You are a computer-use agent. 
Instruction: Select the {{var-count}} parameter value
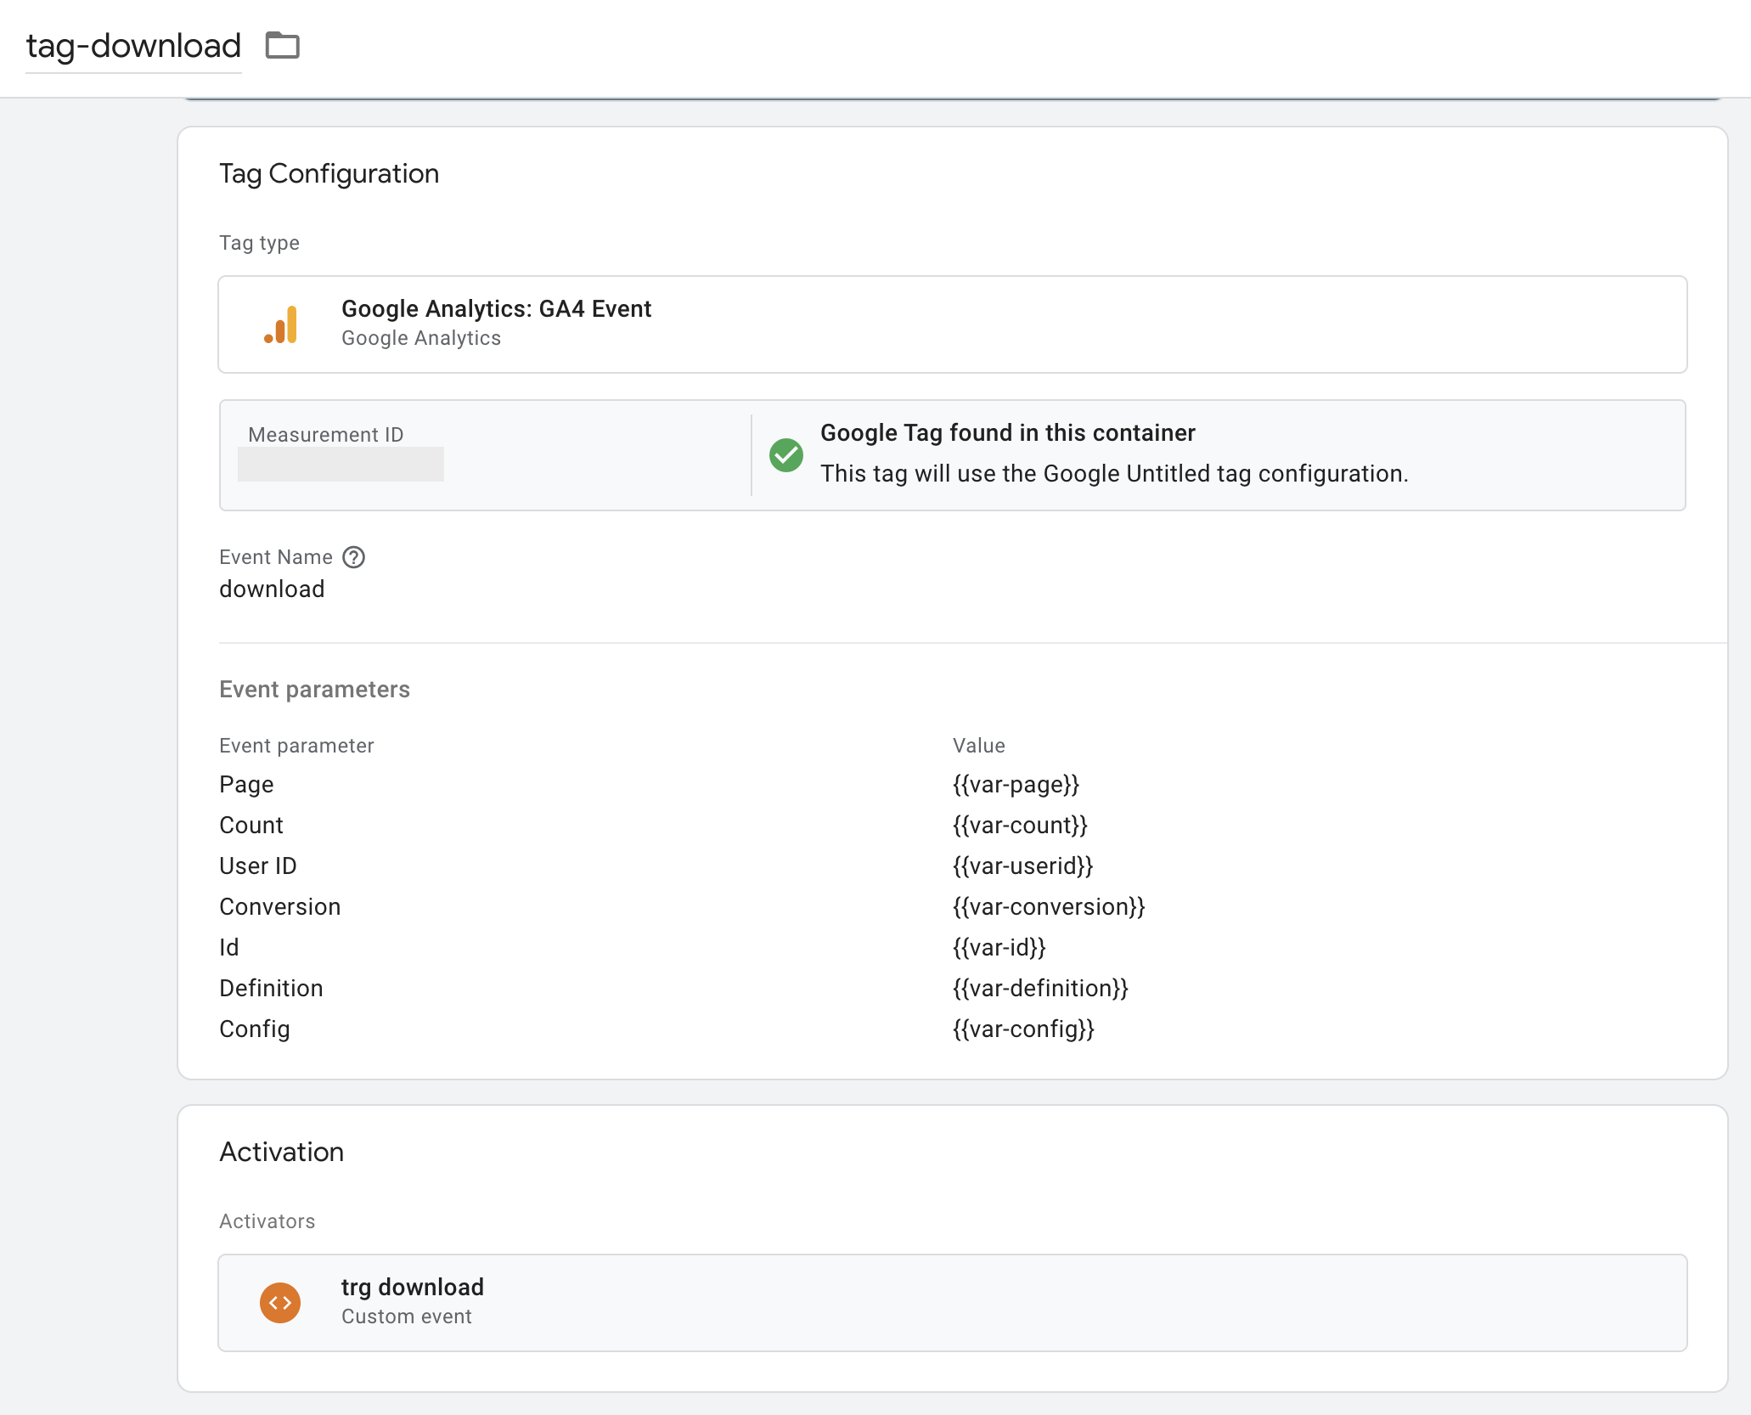pyautogui.click(x=1020, y=826)
